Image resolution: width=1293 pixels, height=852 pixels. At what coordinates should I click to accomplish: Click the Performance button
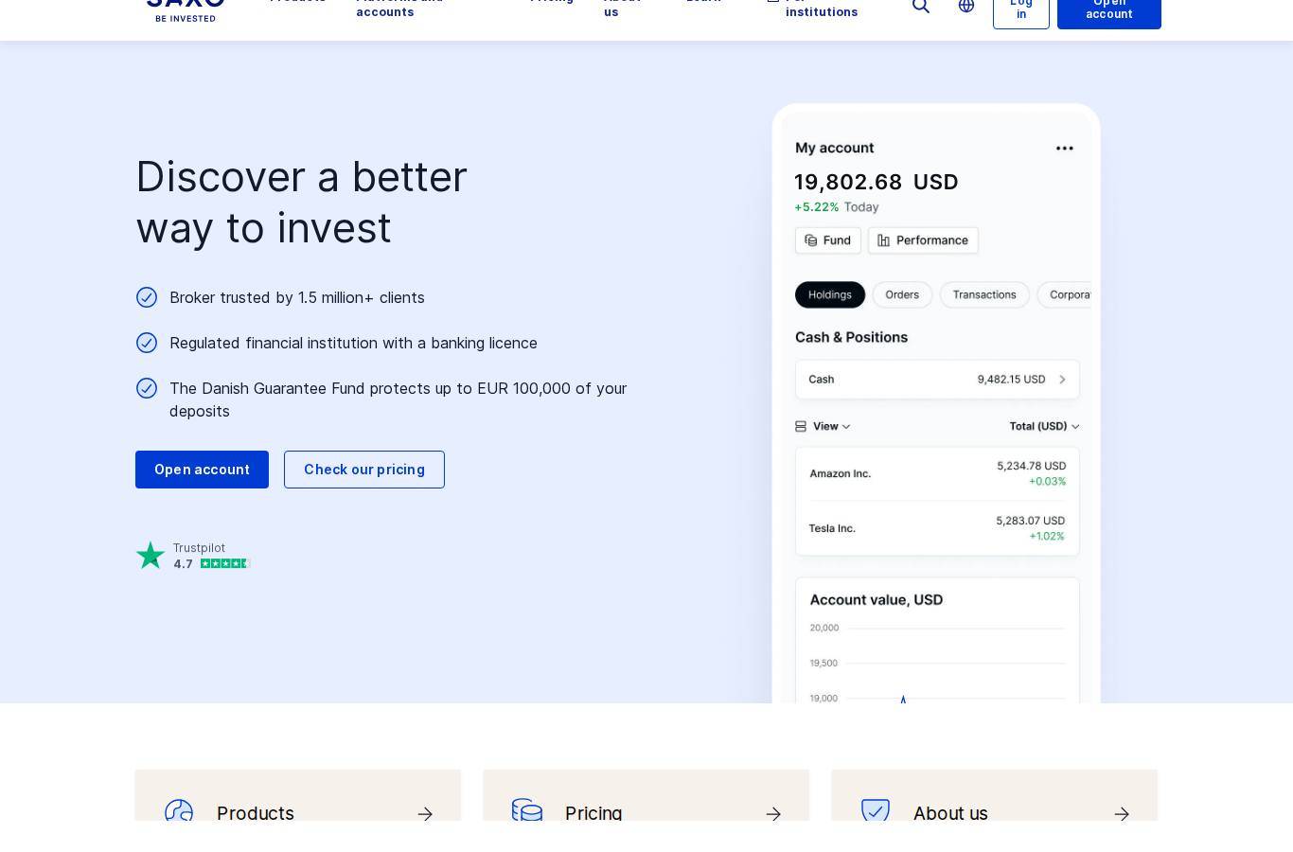[x=923, y=240]
